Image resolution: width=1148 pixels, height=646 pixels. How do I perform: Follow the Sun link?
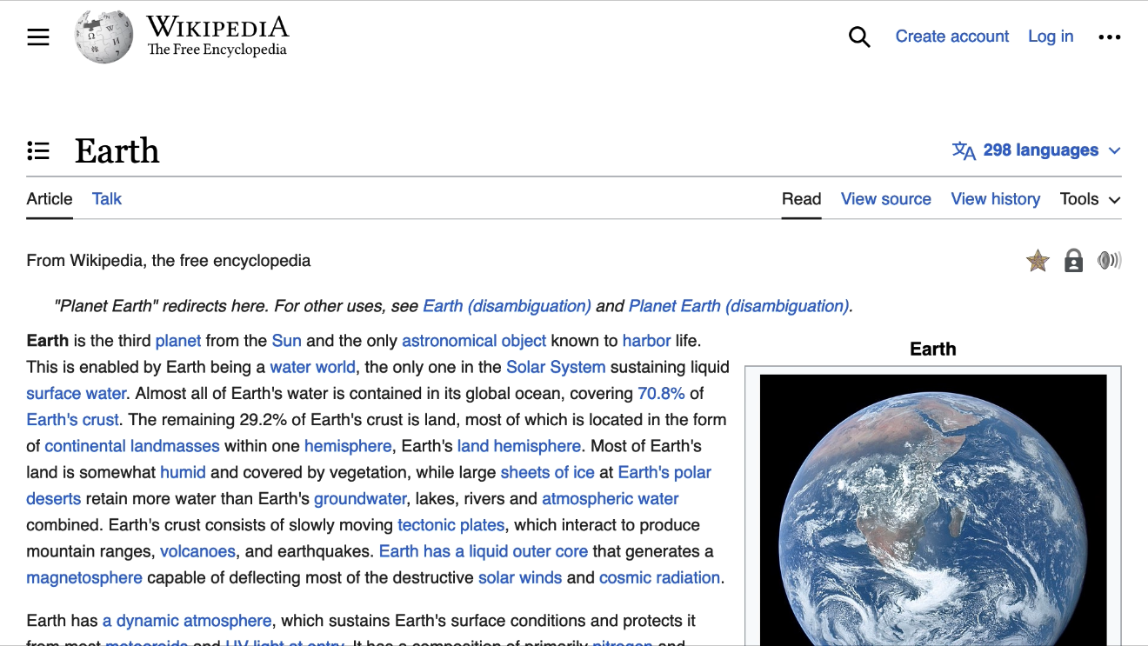pos(287,341)
